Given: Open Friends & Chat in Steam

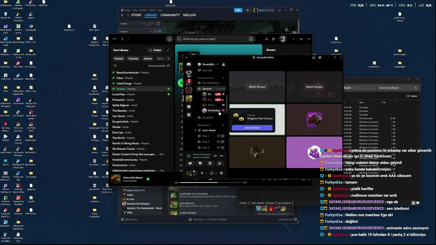Looking at the screenshot, I should pyautogui.click(x=287, y=219).
